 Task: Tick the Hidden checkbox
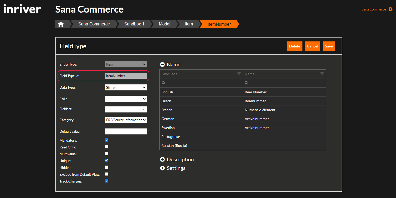[x=106, y=167]
